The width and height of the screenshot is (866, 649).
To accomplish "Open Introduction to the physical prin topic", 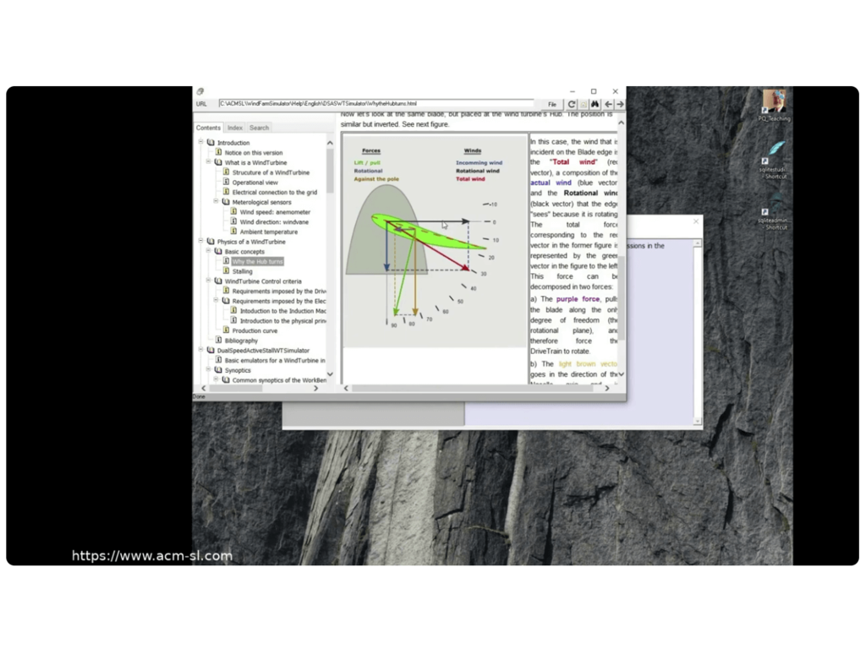I will click(282, 321).
